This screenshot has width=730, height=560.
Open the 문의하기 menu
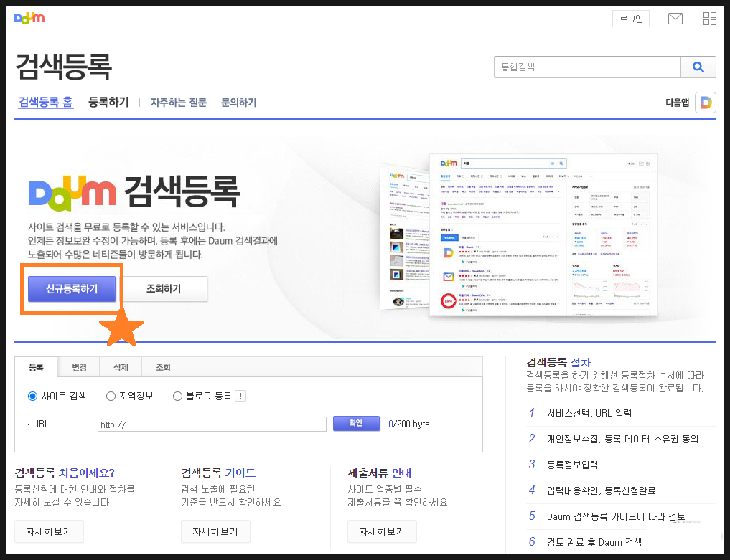[x=238, y=103]
